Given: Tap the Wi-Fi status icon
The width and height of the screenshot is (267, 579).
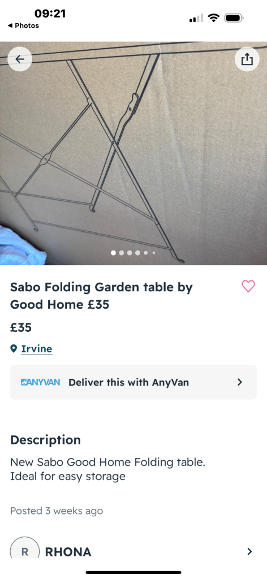Looking at the screenshot, I should point(213,18).
